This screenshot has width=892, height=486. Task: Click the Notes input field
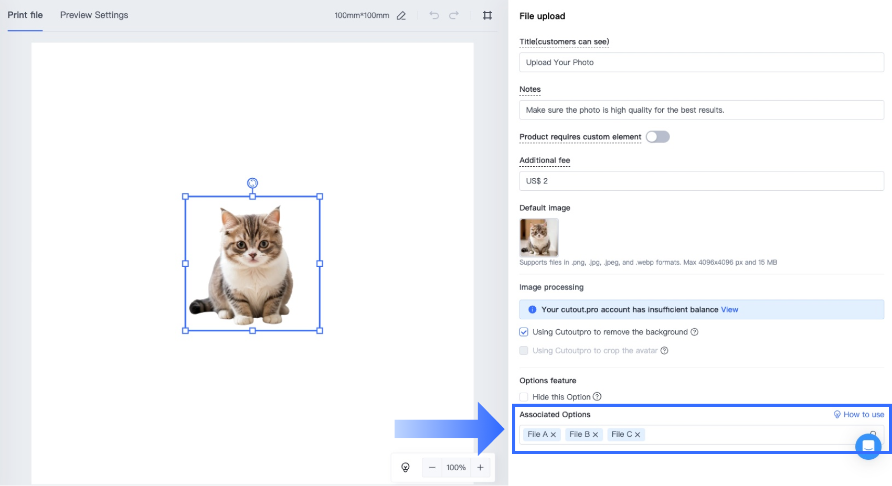pos(702,110)
